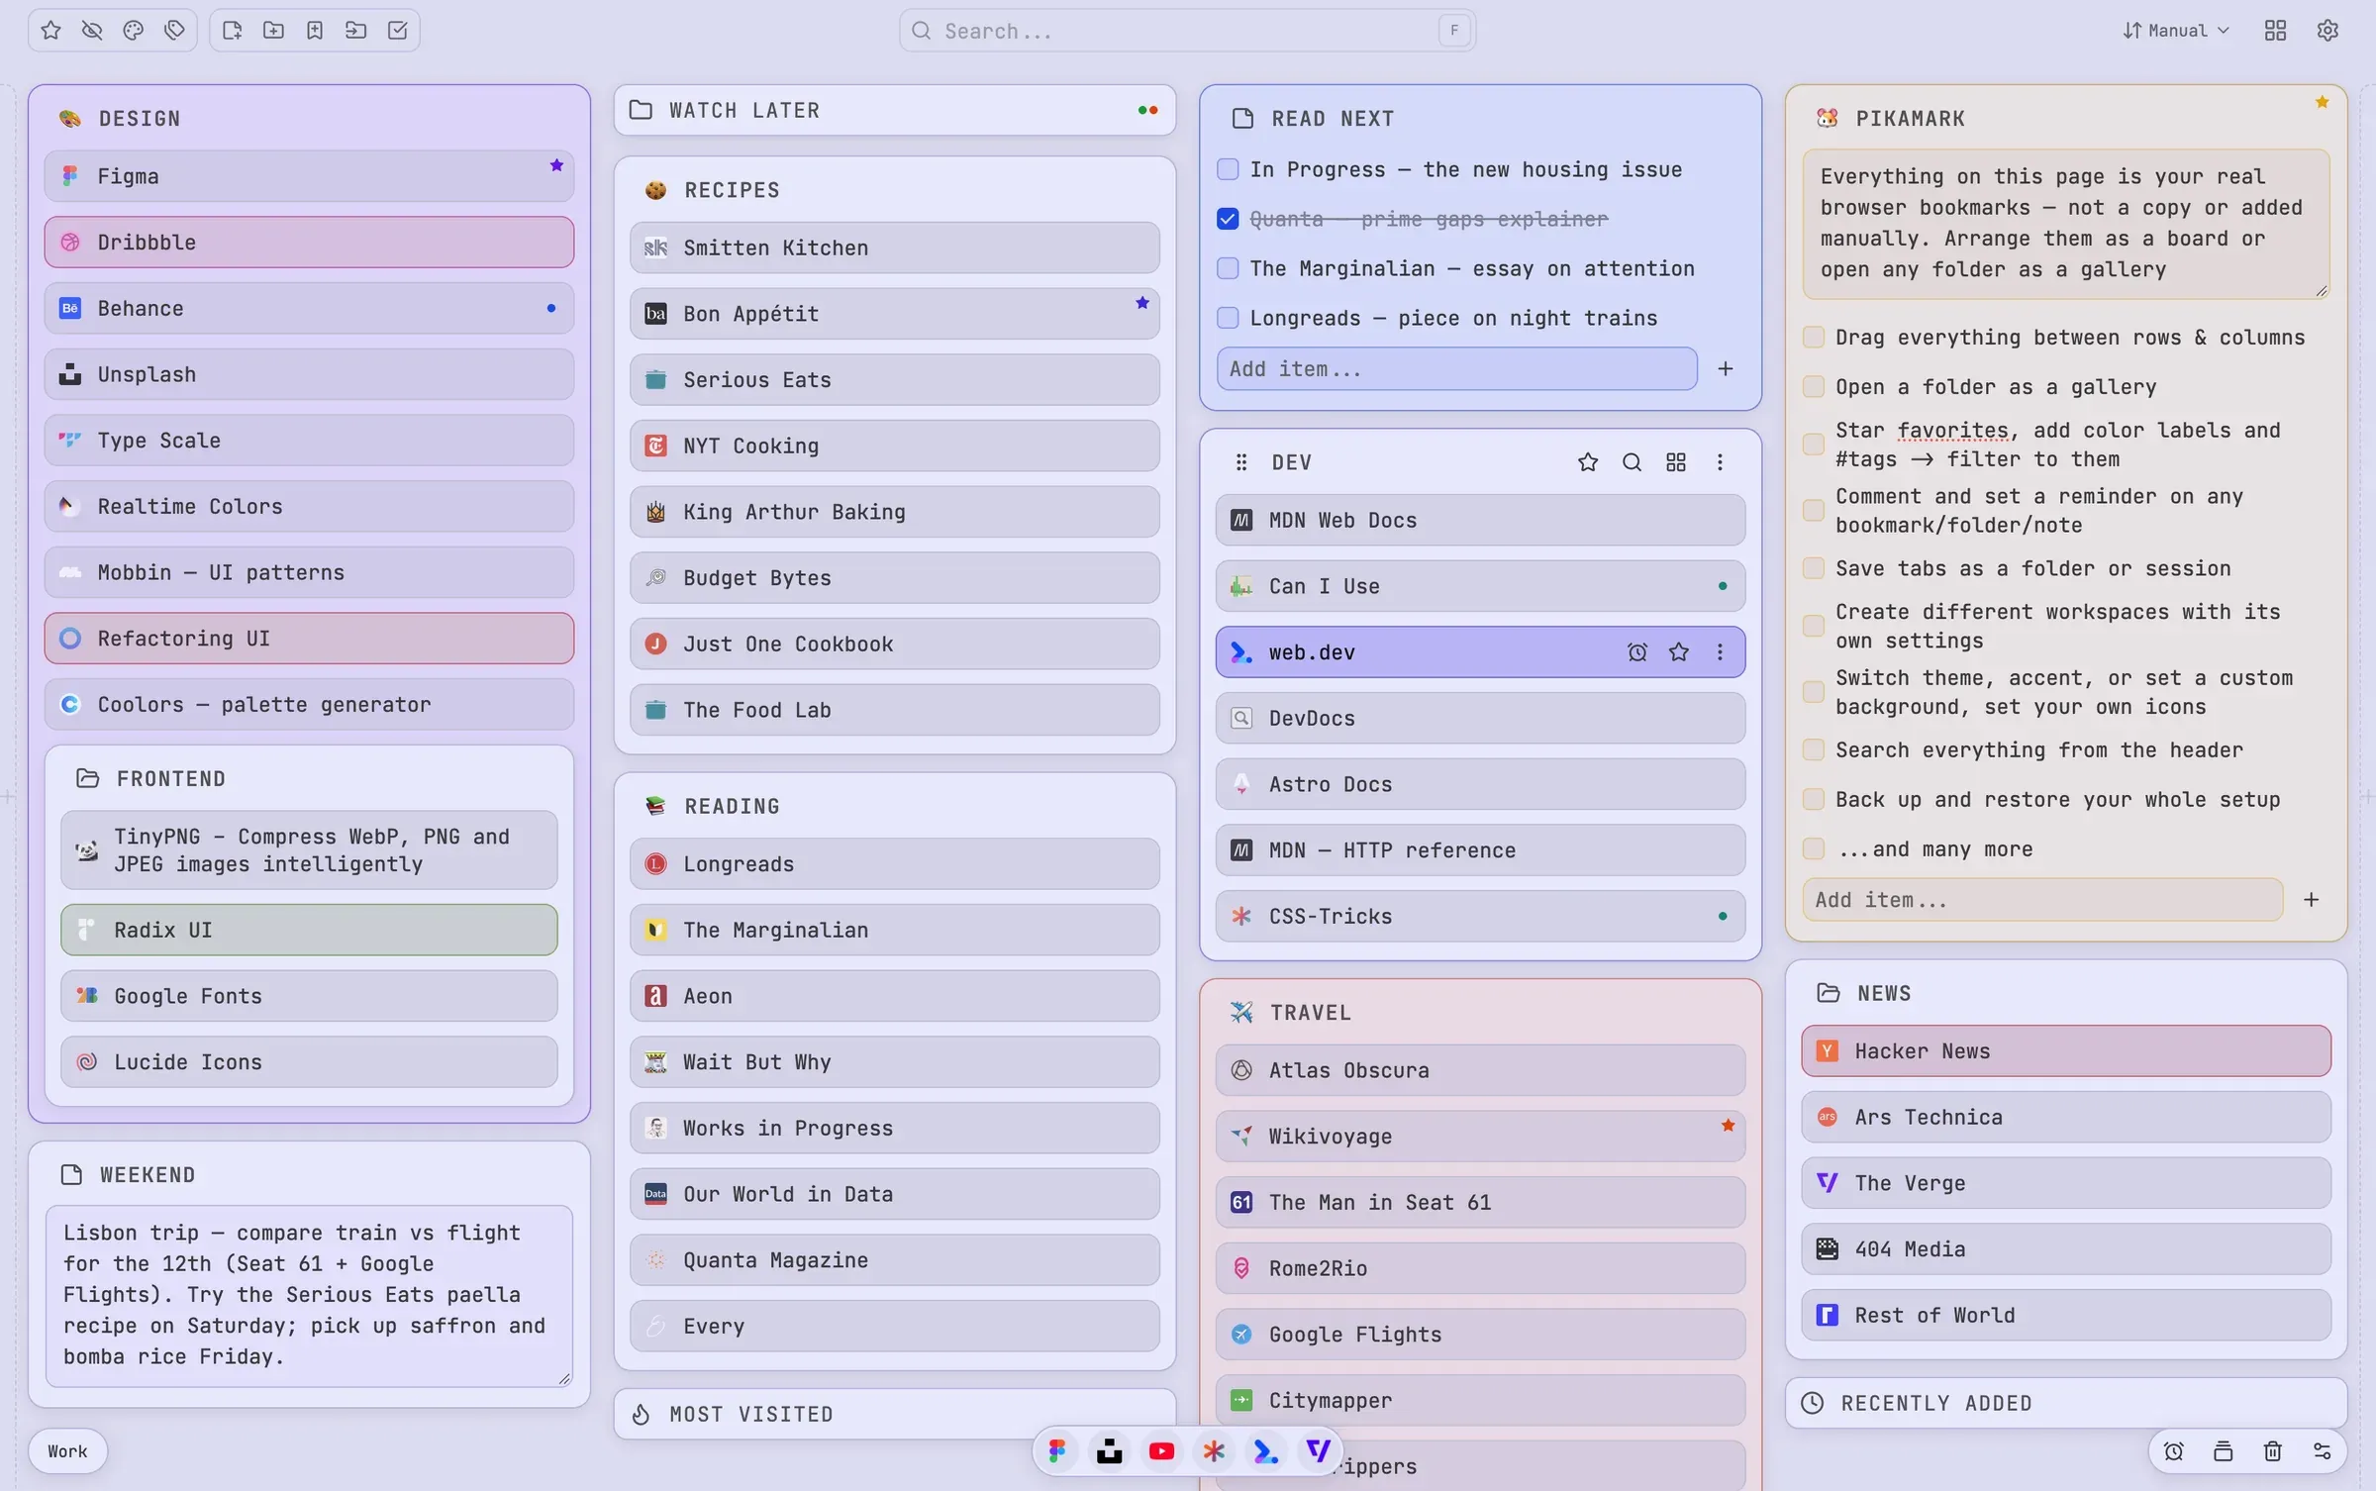Open the DEV folder more-options menu
The width and height of the screenshot is (2376, 1491).
[x=1720, y=462]
